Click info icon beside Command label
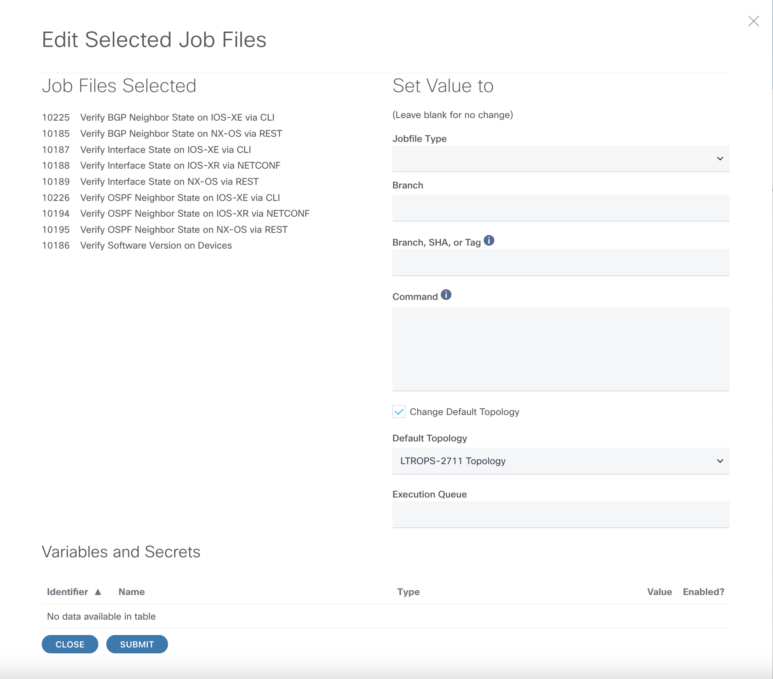The width and height of the screenshot is (773, 679). click(x=446, y=295)
